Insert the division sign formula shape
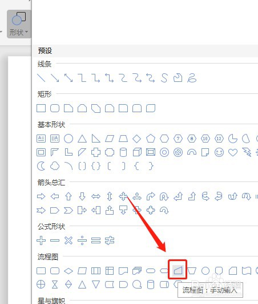This screenshot has height=304, width=258. click(x=82, y=240)
